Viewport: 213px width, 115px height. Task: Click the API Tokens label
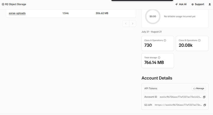point(151,88)
